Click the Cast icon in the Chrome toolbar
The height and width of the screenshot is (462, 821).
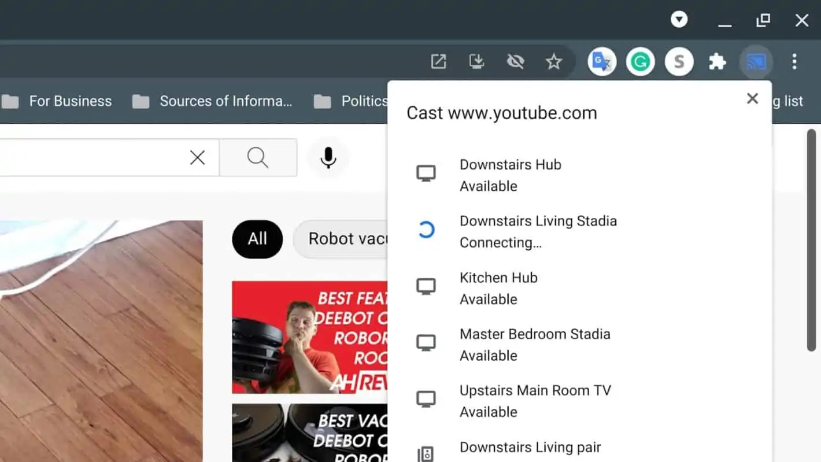[756, 61]
